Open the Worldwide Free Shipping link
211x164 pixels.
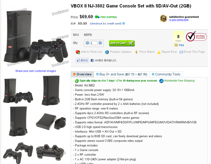click(x=179, y=81)
